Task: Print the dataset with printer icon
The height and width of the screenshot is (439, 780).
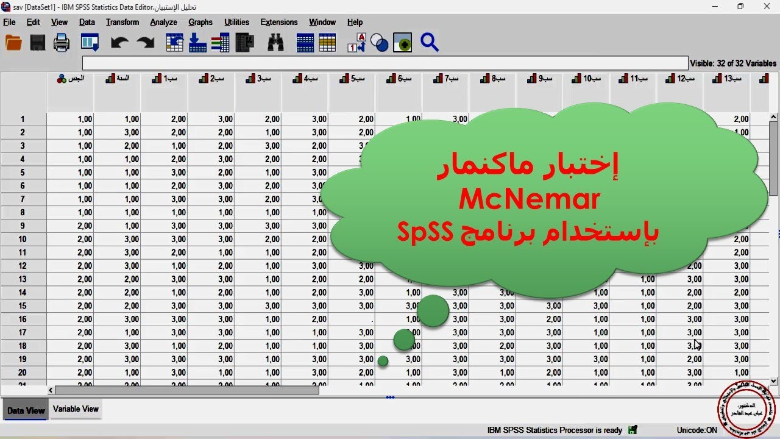Action: click(62, 43)
